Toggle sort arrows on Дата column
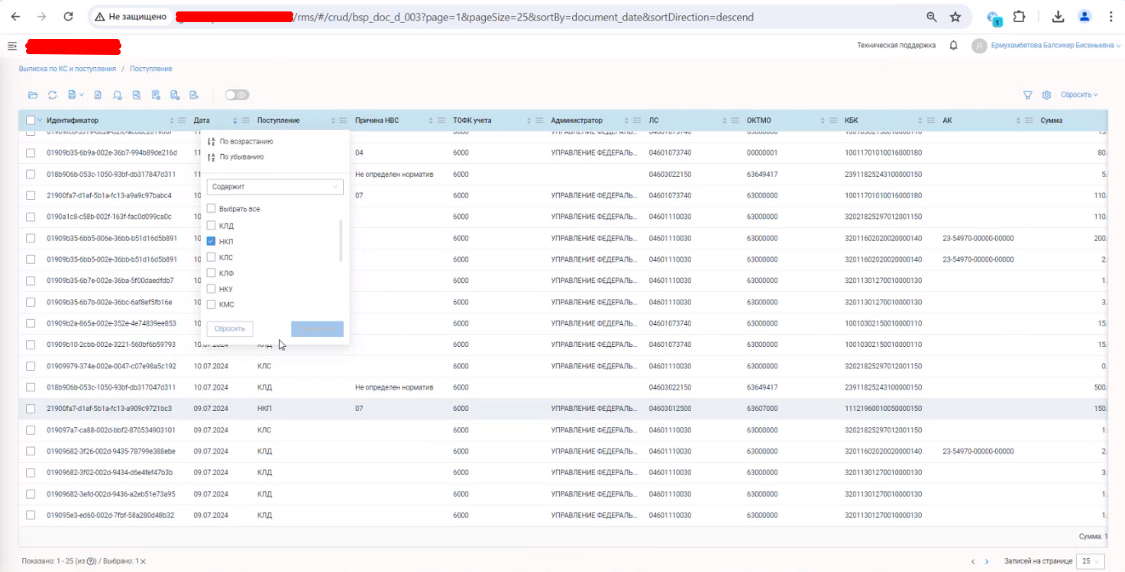1125x572 pixels. pos(234,121)
